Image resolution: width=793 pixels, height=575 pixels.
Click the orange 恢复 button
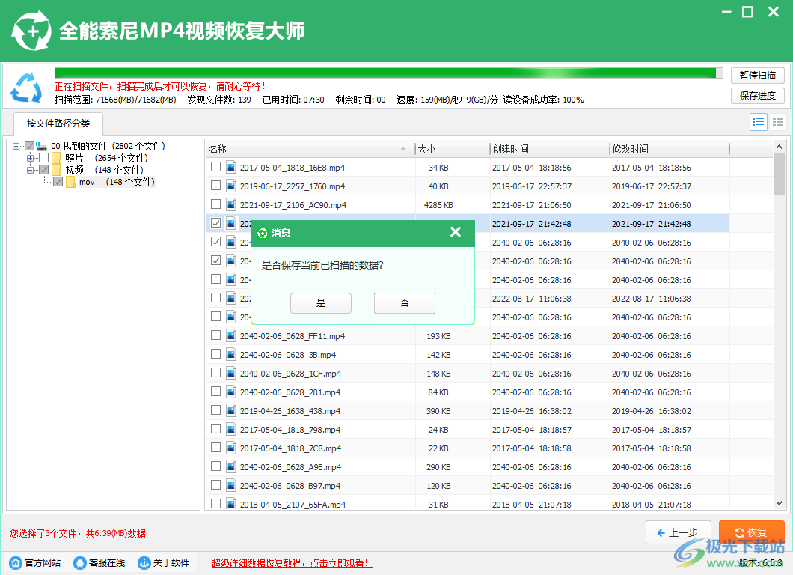pos(752,532)
